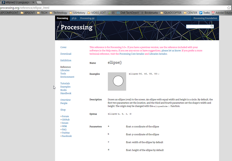Open the Facebook external link
232x161 pixels.
(67, 136)
